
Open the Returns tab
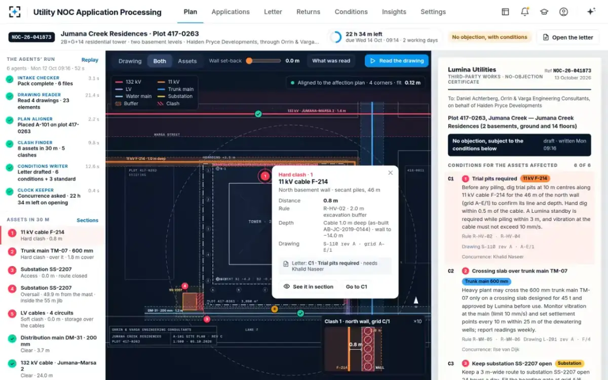(x=309, y=12)
